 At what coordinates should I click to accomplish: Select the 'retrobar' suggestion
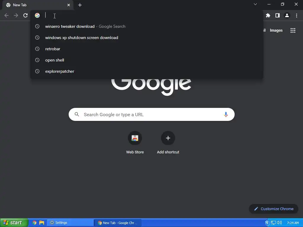[147, 49]
